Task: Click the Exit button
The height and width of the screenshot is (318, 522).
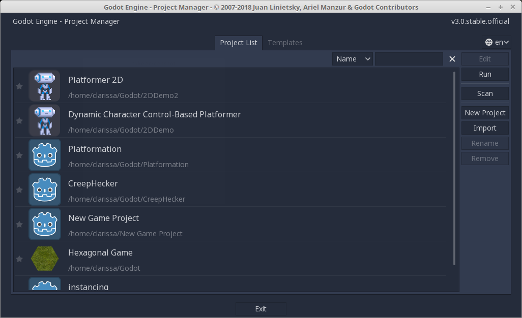Action: [260, 309]
